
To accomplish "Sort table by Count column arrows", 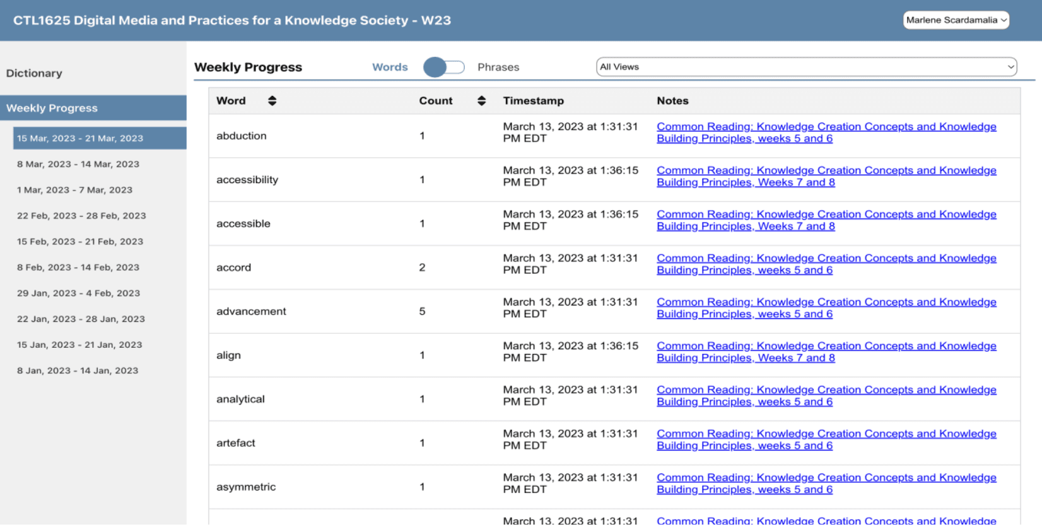I will [481, 101].
